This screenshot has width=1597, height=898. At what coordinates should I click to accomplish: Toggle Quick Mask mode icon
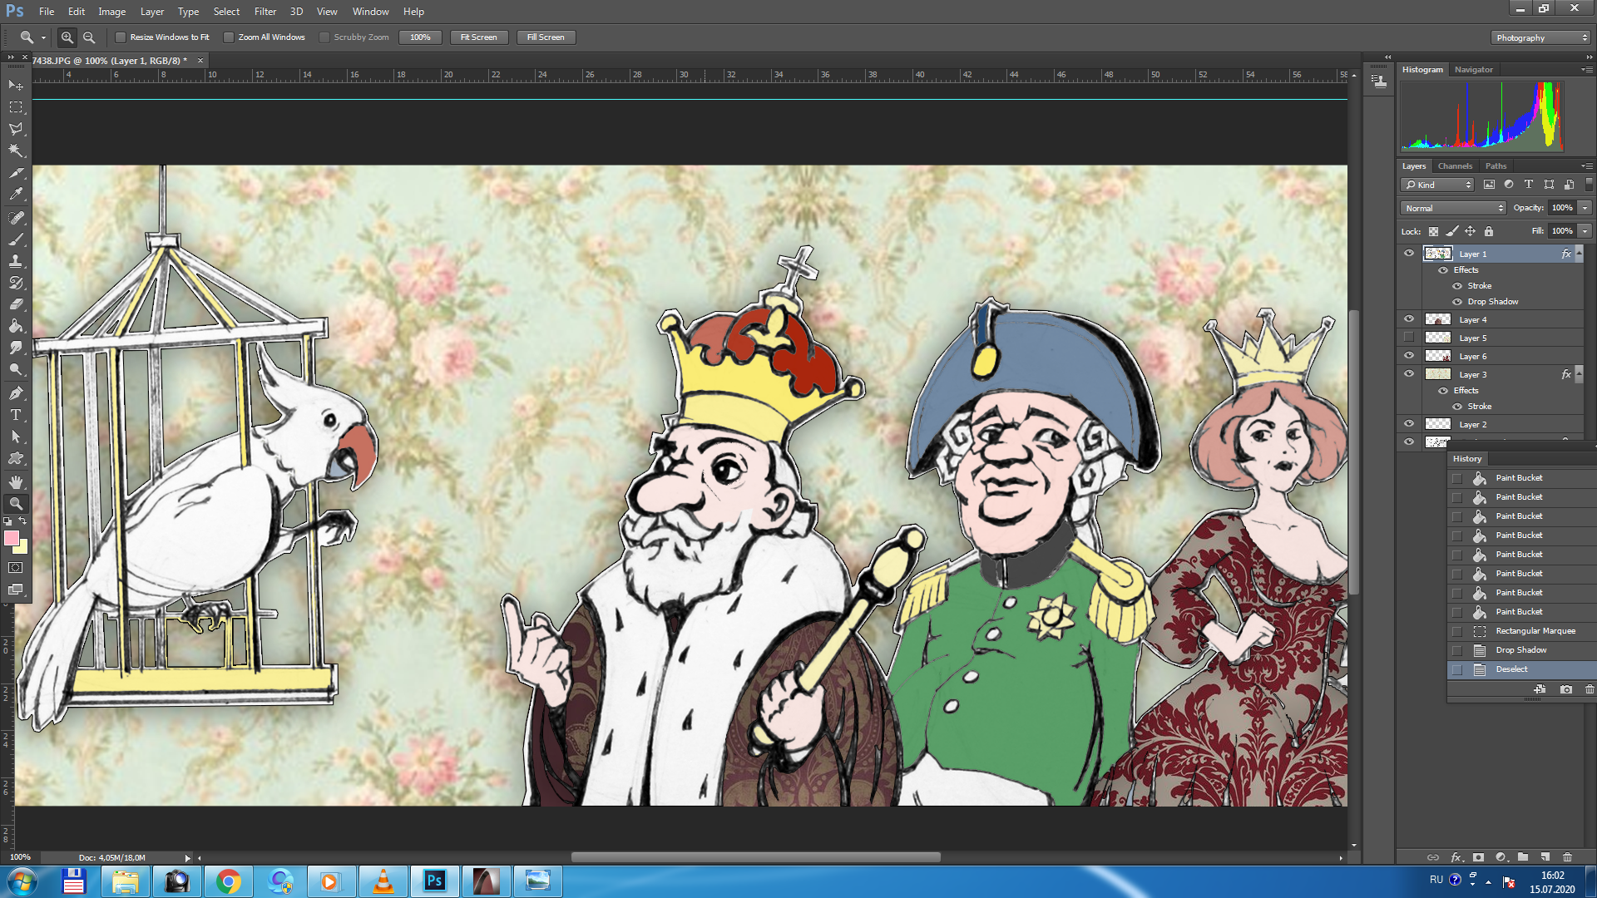(x=16, y=568)
